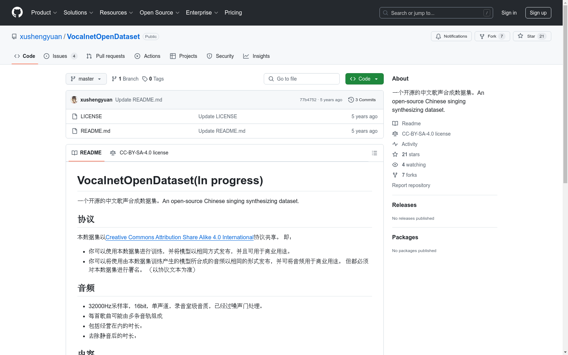Open the Security tab
Image resolution: width=568 pixels, height=355 pixels.
pyautogui.click(x=220, y=56)
